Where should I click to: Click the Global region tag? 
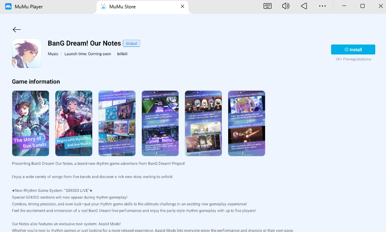[132, 43]
